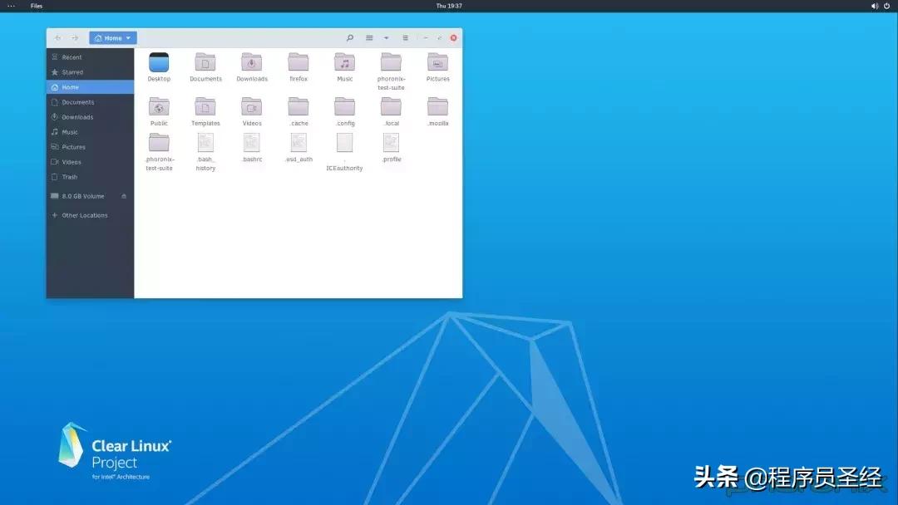Screen dimensions: 898x505
Task: Open the Downloads sidebar shortcut
Action: tap(76, 116)
